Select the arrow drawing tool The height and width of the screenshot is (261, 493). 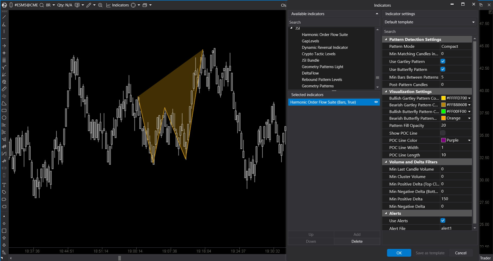click(4, 46)
